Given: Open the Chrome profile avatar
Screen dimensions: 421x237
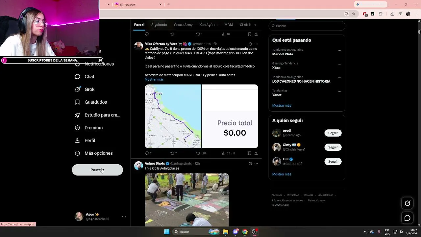Looking at the screenshot, I should 408,14.
